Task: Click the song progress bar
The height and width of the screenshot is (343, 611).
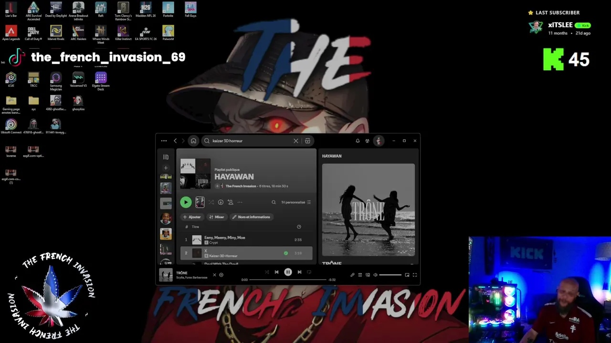Action: tap(288, 280)
